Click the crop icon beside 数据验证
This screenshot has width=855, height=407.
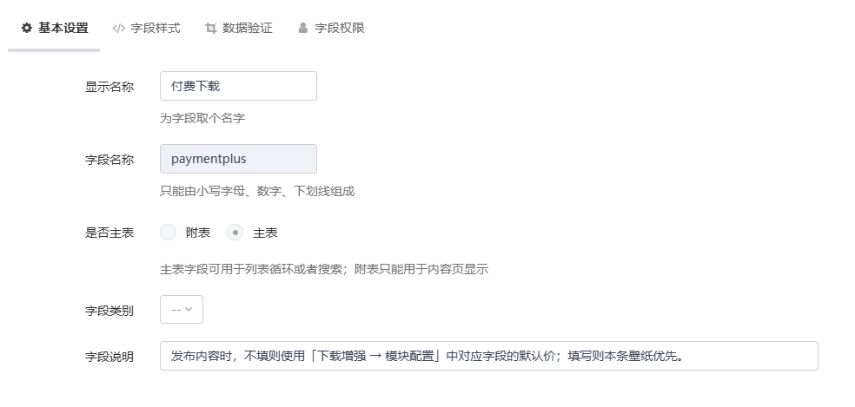click(210, 28)
